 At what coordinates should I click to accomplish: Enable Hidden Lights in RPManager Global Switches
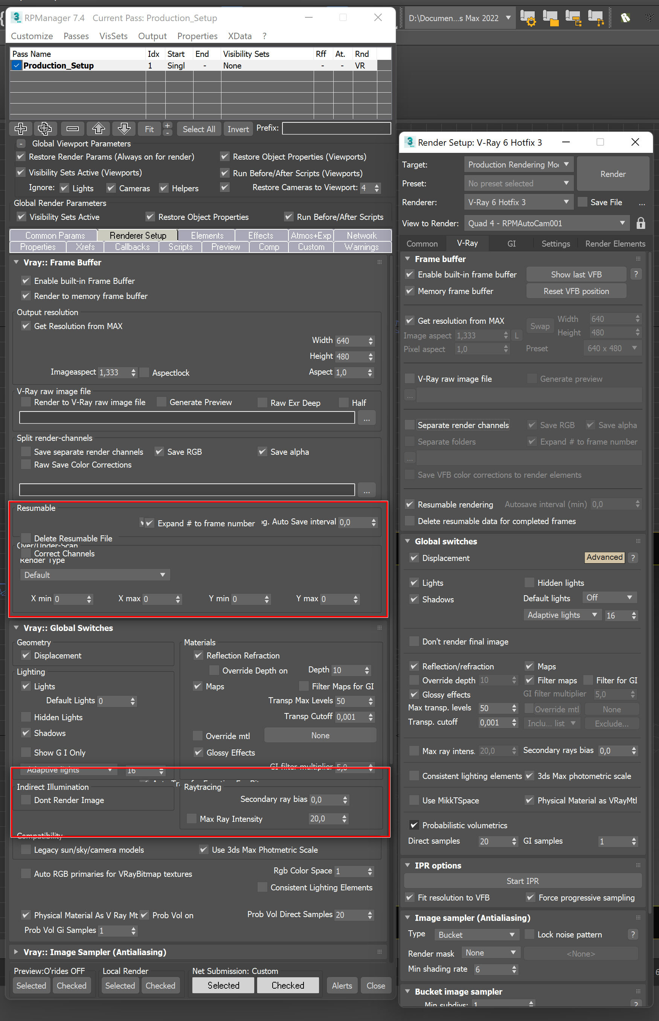(x=26, y=717)
